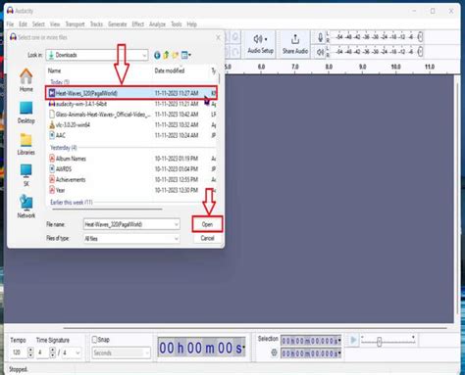The height and width of the screenshot is (375, 465).
Task: Go up one folder level icon
Action: (x=166, y=55)
